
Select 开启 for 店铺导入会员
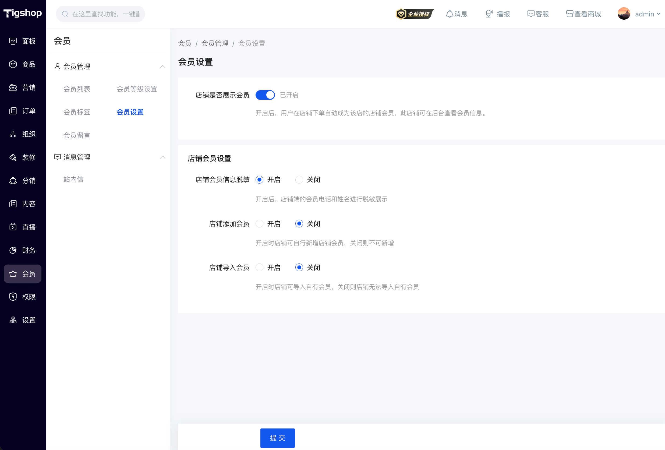click(259, 267)
